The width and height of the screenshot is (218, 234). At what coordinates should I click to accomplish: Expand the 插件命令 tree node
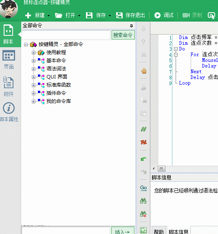pos(33,93)
